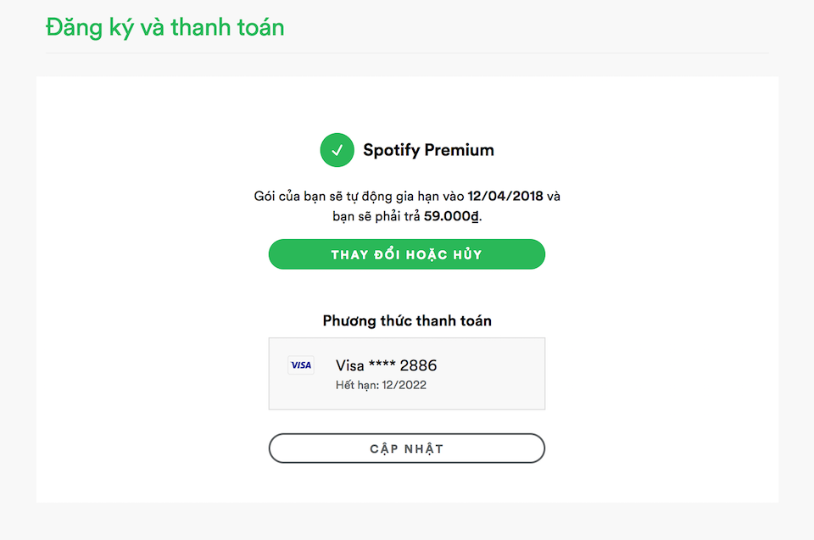
Task: Click the Đăng ký và thanh toán heading
Action: (164, 26)
